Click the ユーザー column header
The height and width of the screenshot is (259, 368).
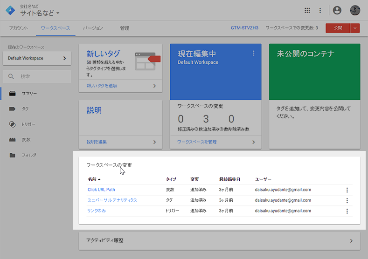point(263,179)
